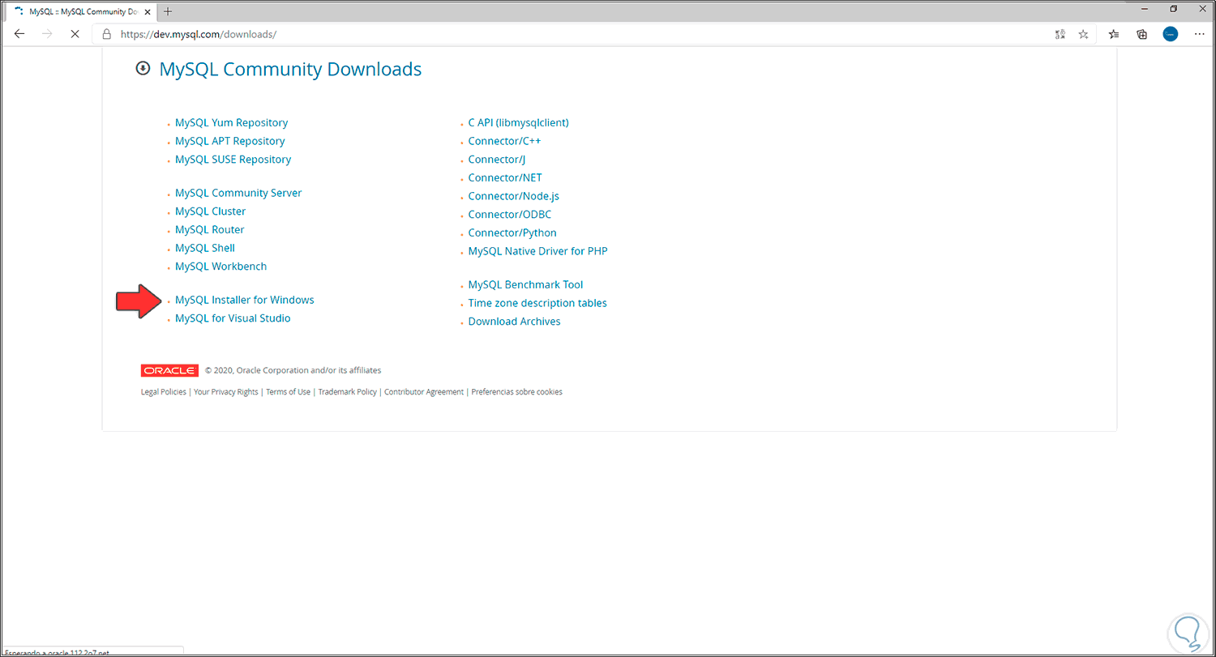This screenshot has width=1216, height=657.
Task: Open a new browser tab
Action: coord(168,11)
